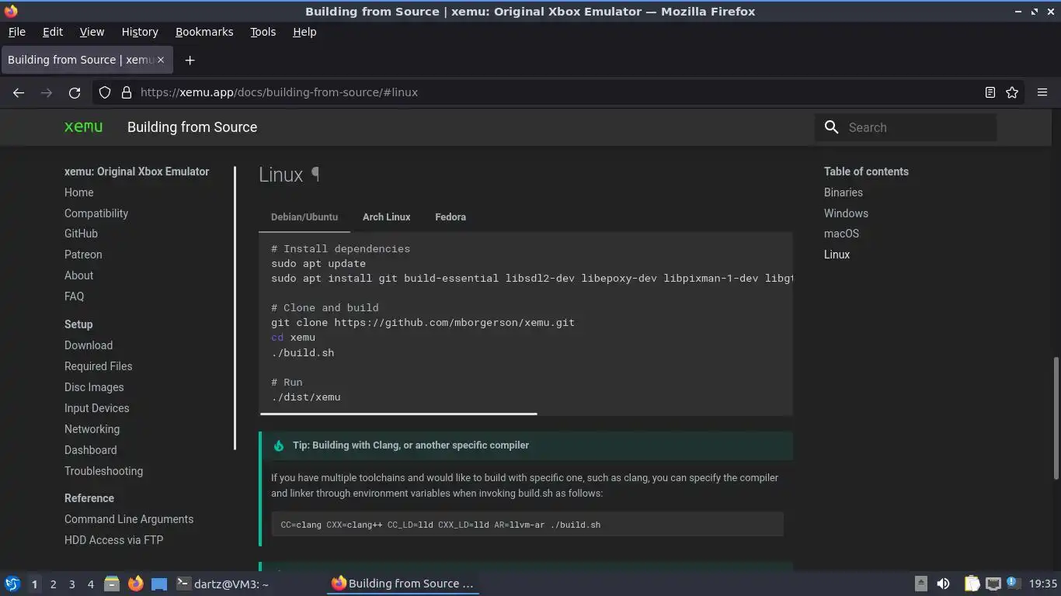Image resolution: width=1061 pixels, height=596 pixels.
Task: Launch the file manager from taskbar
Action: coord(112,584)
